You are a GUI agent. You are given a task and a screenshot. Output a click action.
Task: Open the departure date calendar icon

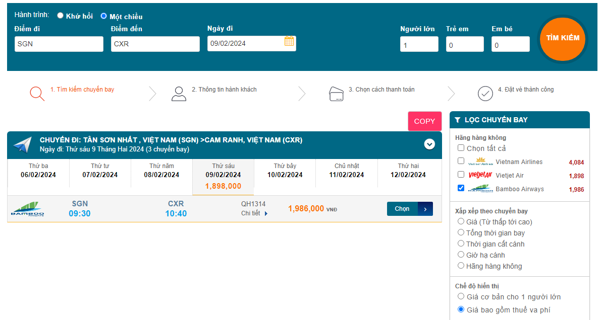click(289, 42)
